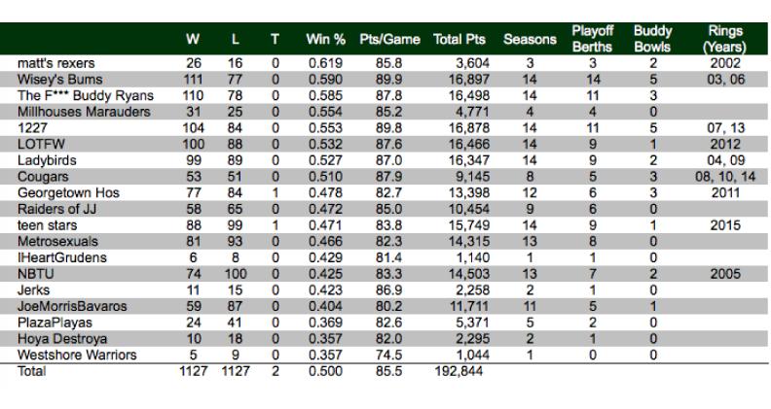Click the W column header
This screenshot has width=771, height=409.
193,39
